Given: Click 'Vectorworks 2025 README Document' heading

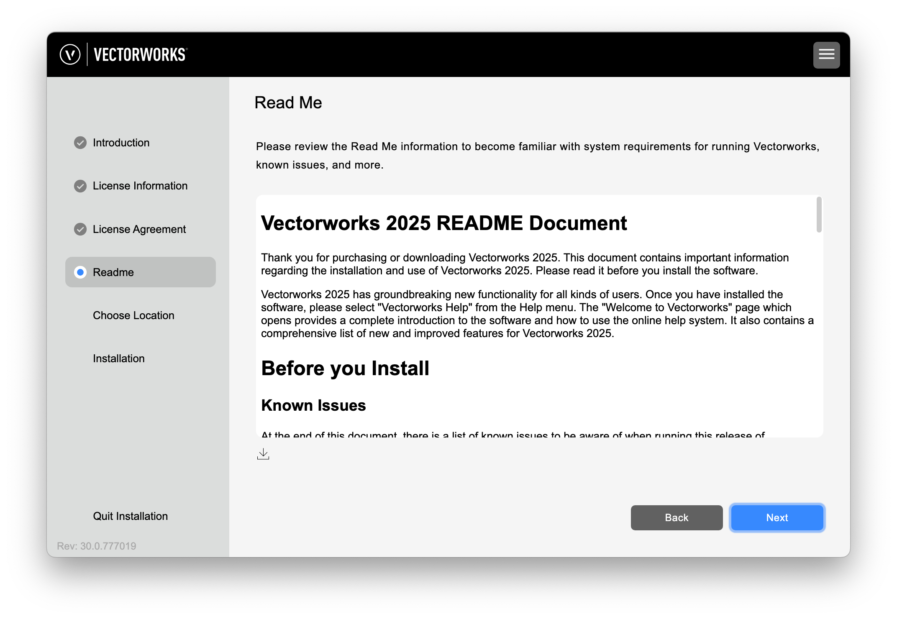Looking at the screenshot, I should pos(444,223).
